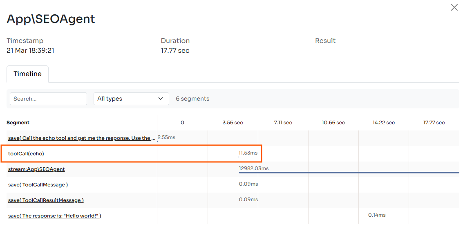This screenshot has width=463, height=229.
Task: Click the 6 segments count text
Action: 192,99
